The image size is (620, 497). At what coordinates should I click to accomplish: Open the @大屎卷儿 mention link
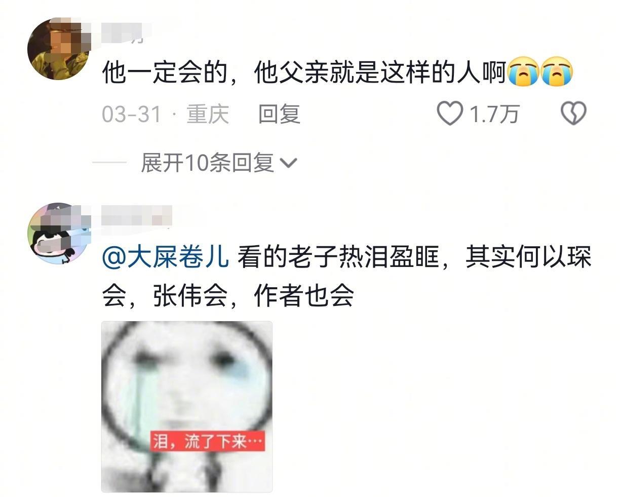[166, 257]
